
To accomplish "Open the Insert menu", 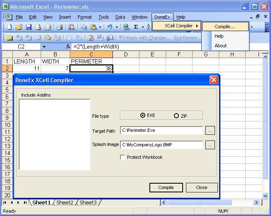I will coord(65,17).
